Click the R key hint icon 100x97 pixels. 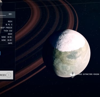[x=9, y=75]
